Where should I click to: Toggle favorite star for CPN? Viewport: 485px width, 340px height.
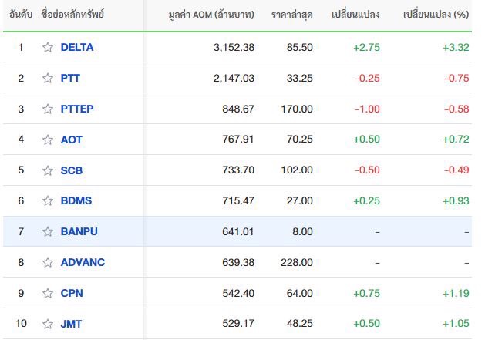point(48,293)
